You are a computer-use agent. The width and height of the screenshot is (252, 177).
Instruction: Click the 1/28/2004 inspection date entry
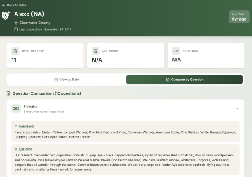coord(27,149)
